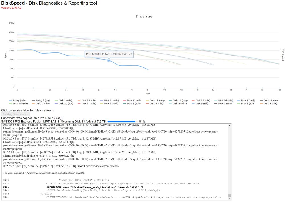
Task: Click the blue 81% scan progress bar
Action: coord(123,122)
